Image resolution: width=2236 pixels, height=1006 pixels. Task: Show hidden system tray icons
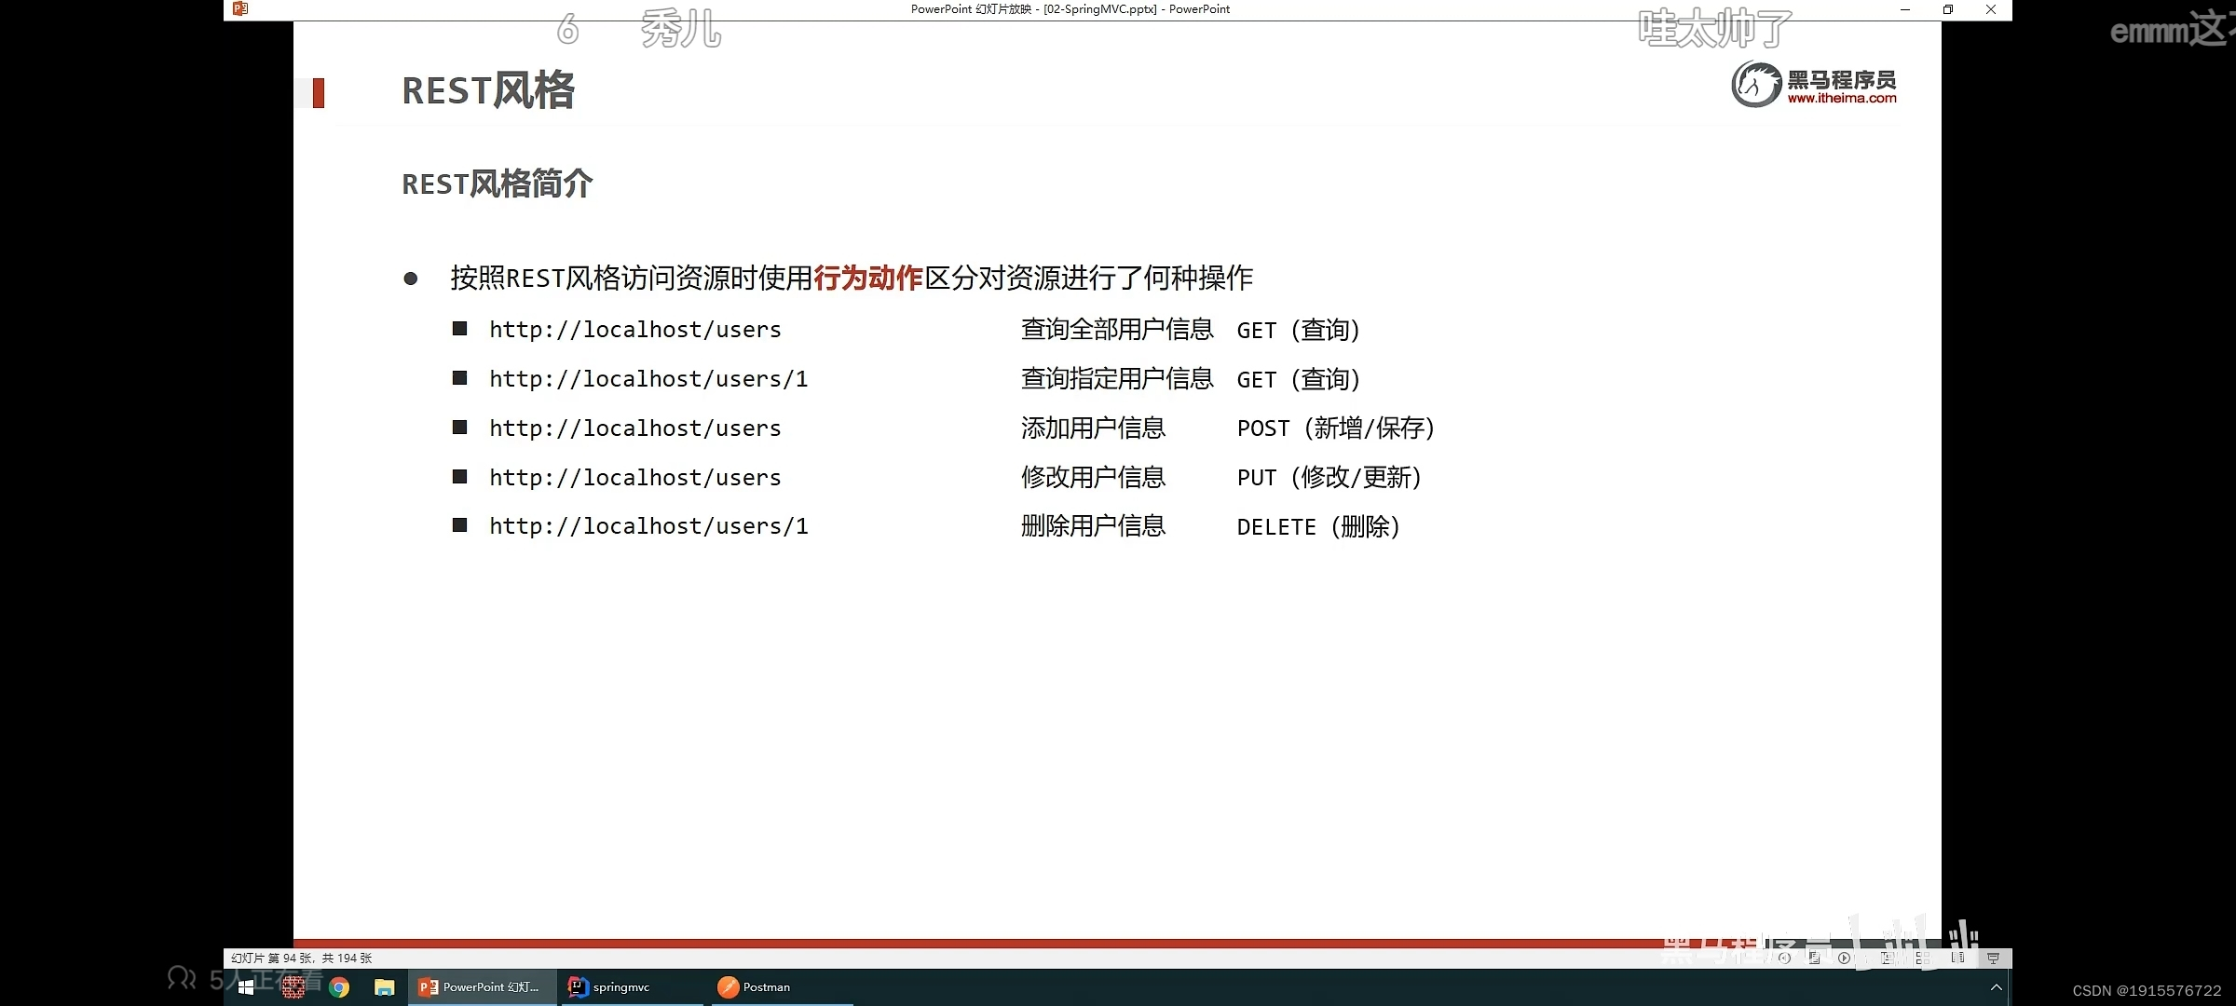tap(1996, 987)
